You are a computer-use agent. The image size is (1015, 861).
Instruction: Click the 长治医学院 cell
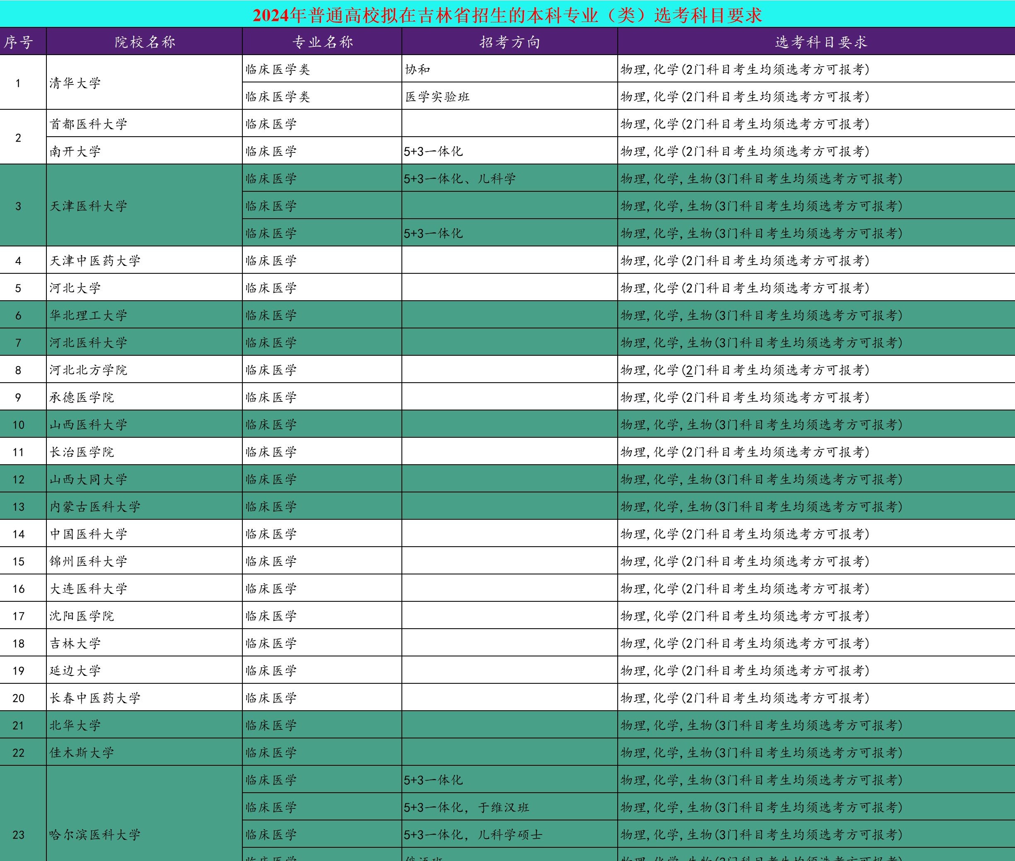point(145,451)
